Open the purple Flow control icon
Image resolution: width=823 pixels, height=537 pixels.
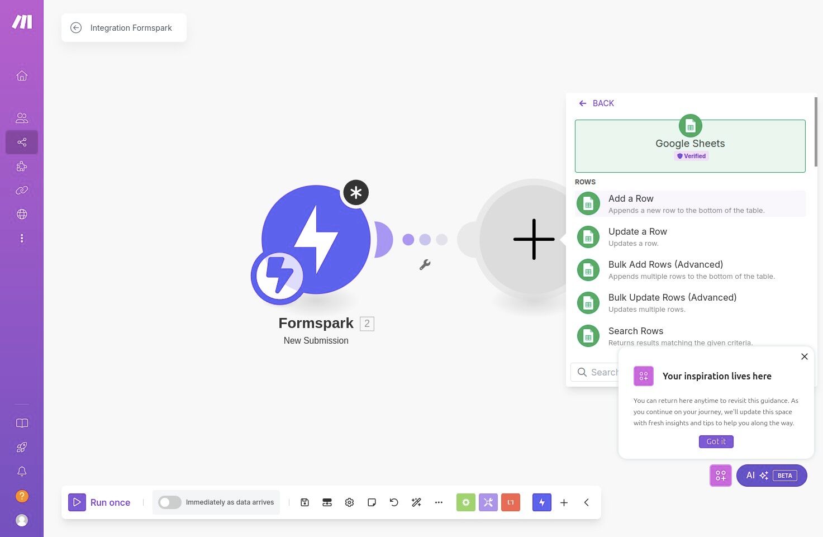click(488, 502)
